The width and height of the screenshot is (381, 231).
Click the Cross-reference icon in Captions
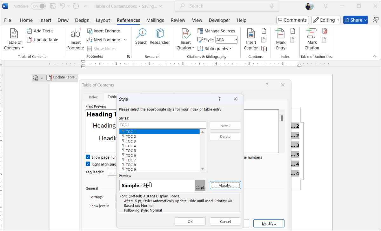click(x=264, y=49)
